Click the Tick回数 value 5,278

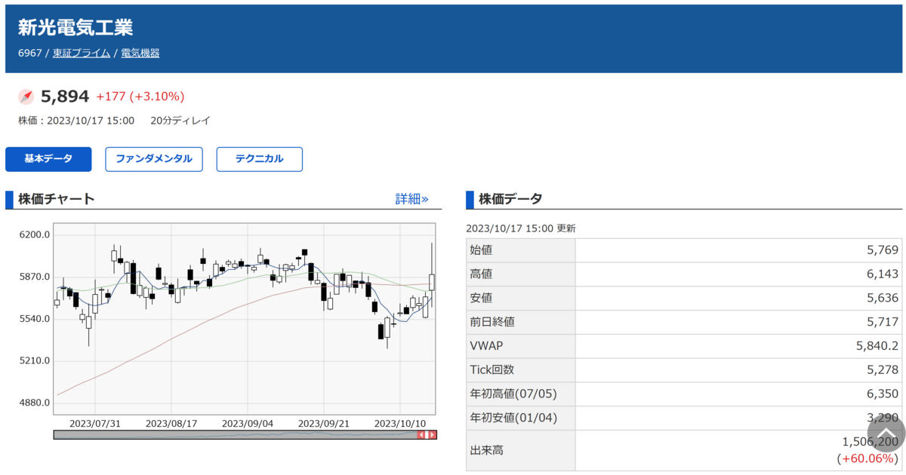point(883,370)
